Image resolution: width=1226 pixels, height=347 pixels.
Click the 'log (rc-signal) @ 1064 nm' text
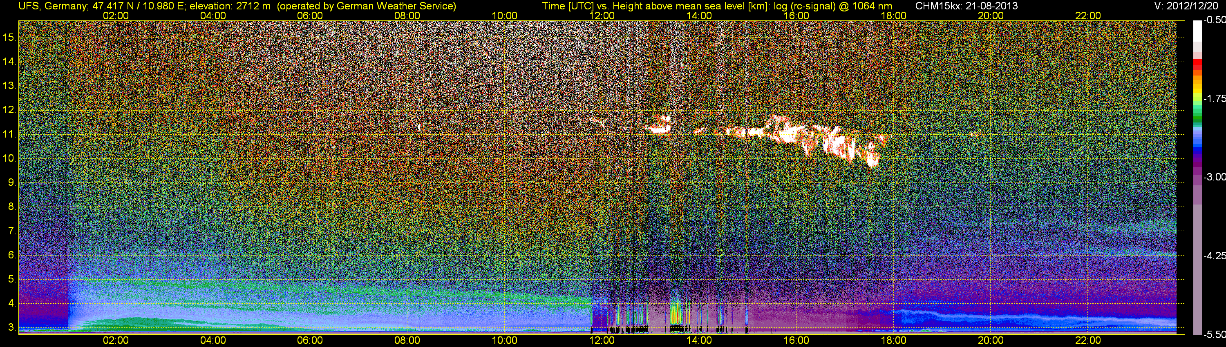(832, 6)
